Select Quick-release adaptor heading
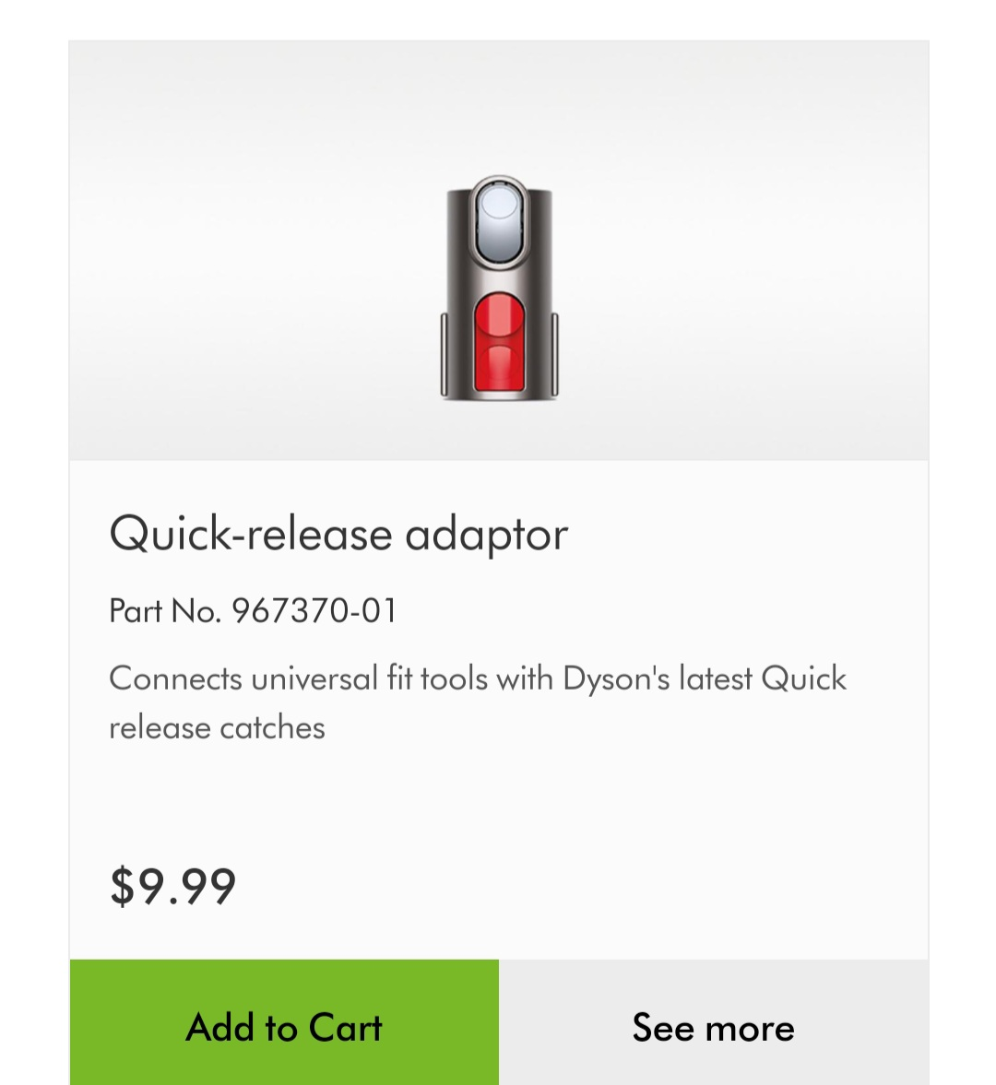 (339, 533)
